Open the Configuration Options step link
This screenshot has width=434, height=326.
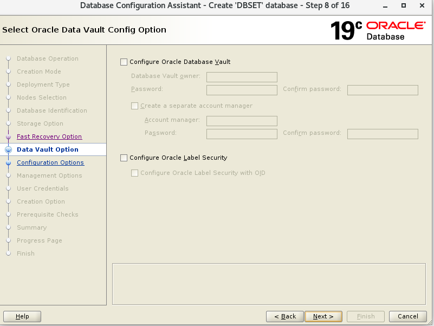click(x=50, y=162)
